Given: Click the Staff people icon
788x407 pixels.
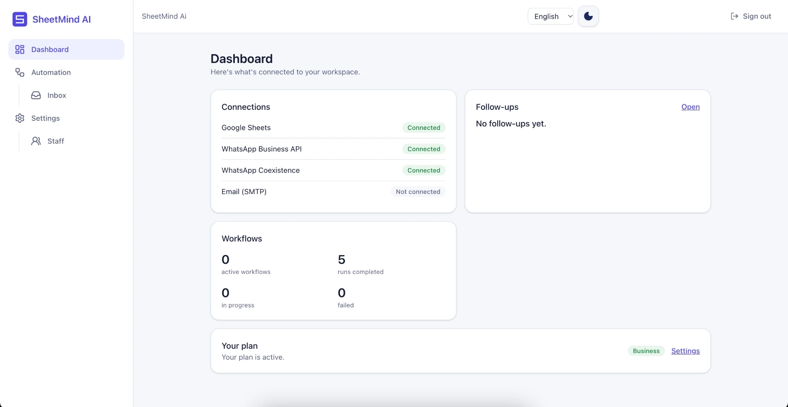Looking at the screenshot, I should [36, 141].
